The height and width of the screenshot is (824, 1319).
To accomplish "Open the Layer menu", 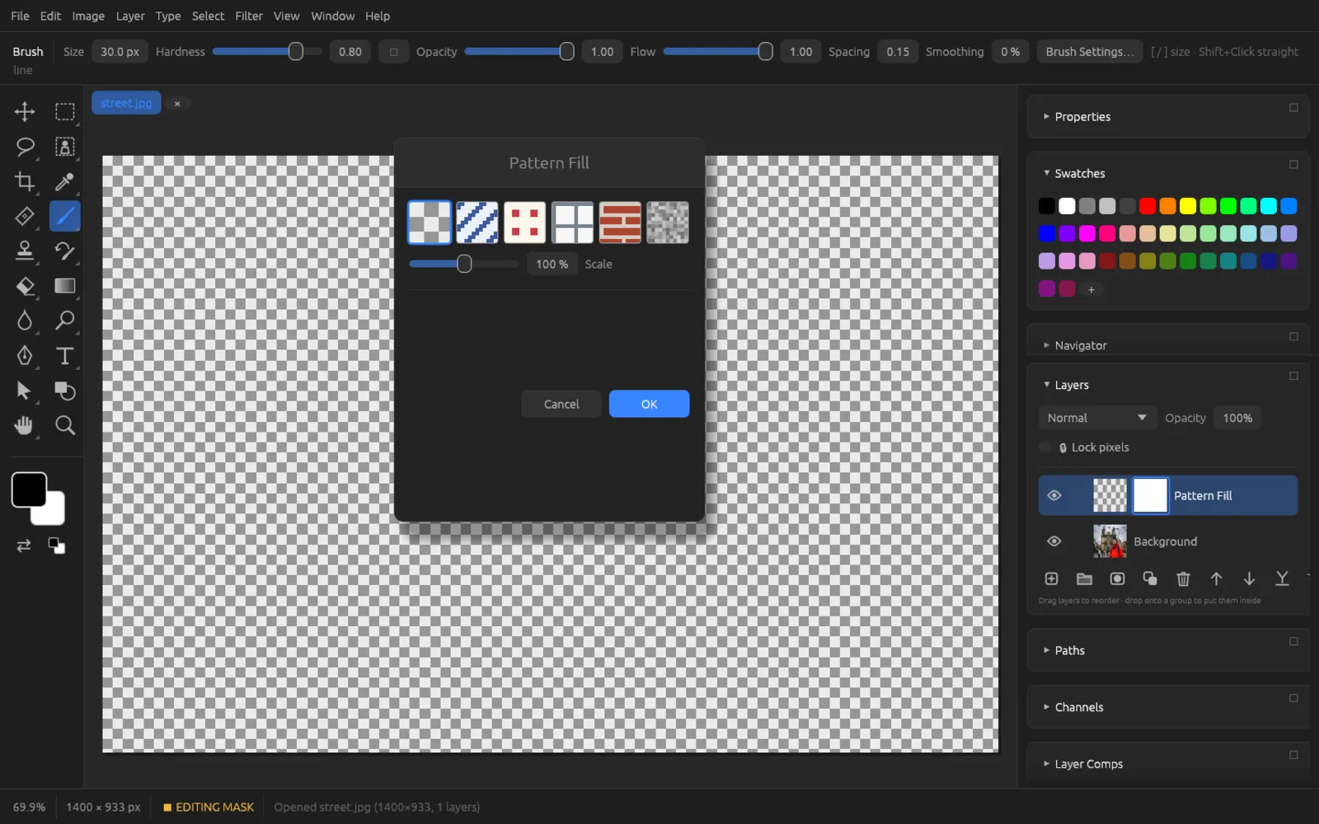I will [x=130, y=16].
